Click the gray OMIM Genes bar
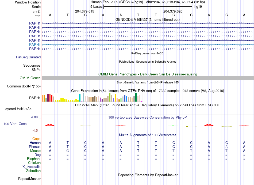This screenshot has width=254, height=185. (148, 78)
